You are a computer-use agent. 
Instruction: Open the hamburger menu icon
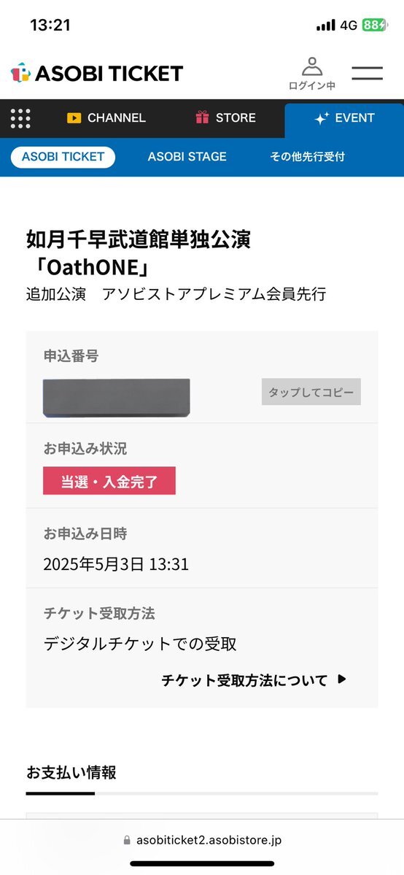point(367,73)
